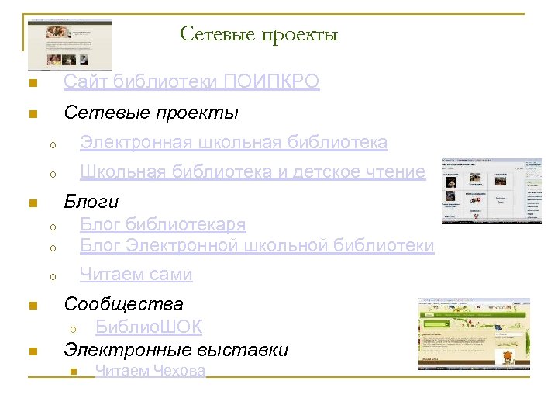
Task: Click the italic heading Сетевые проекты
Action: [151, 113]
